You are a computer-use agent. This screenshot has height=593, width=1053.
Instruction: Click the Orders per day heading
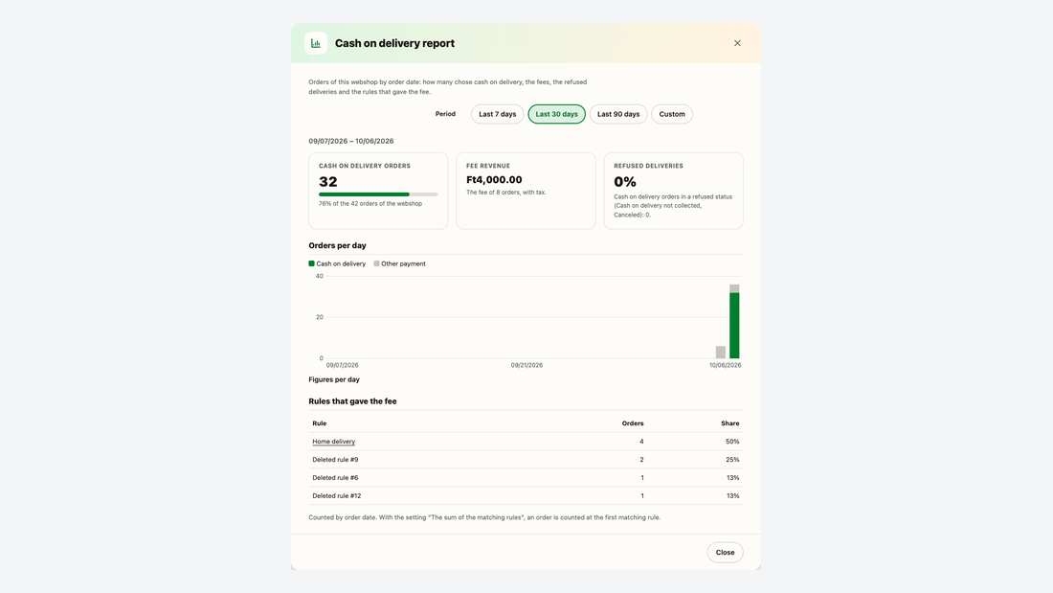338,246
